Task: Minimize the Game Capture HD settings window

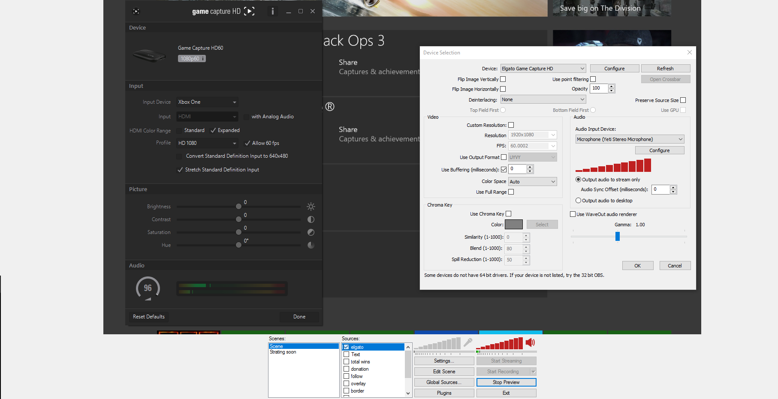Action: click(x=289, y=12)
